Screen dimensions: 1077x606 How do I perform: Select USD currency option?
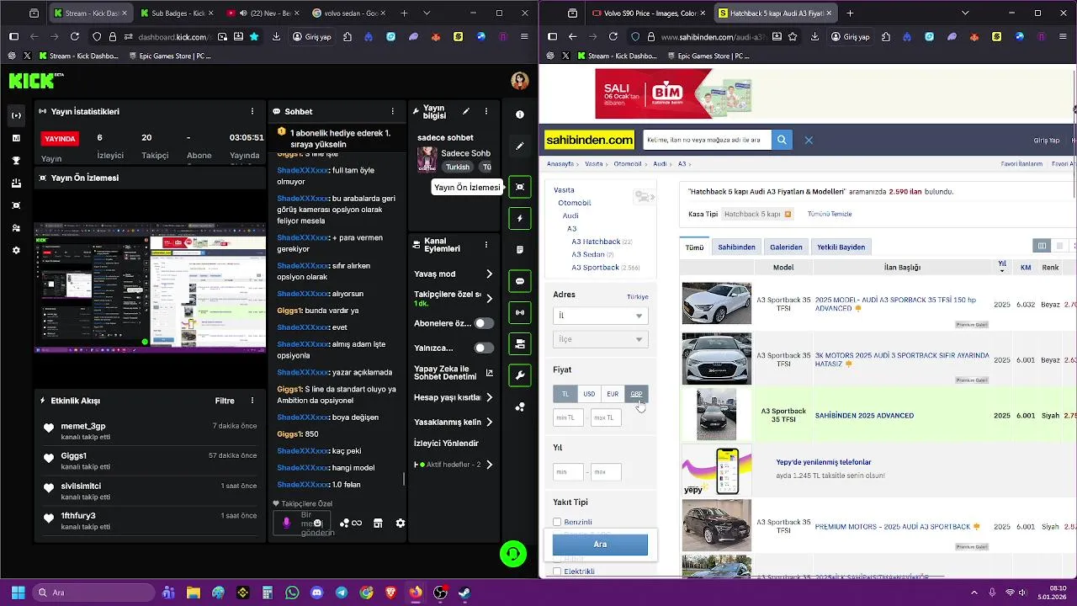tap(589, 394)
